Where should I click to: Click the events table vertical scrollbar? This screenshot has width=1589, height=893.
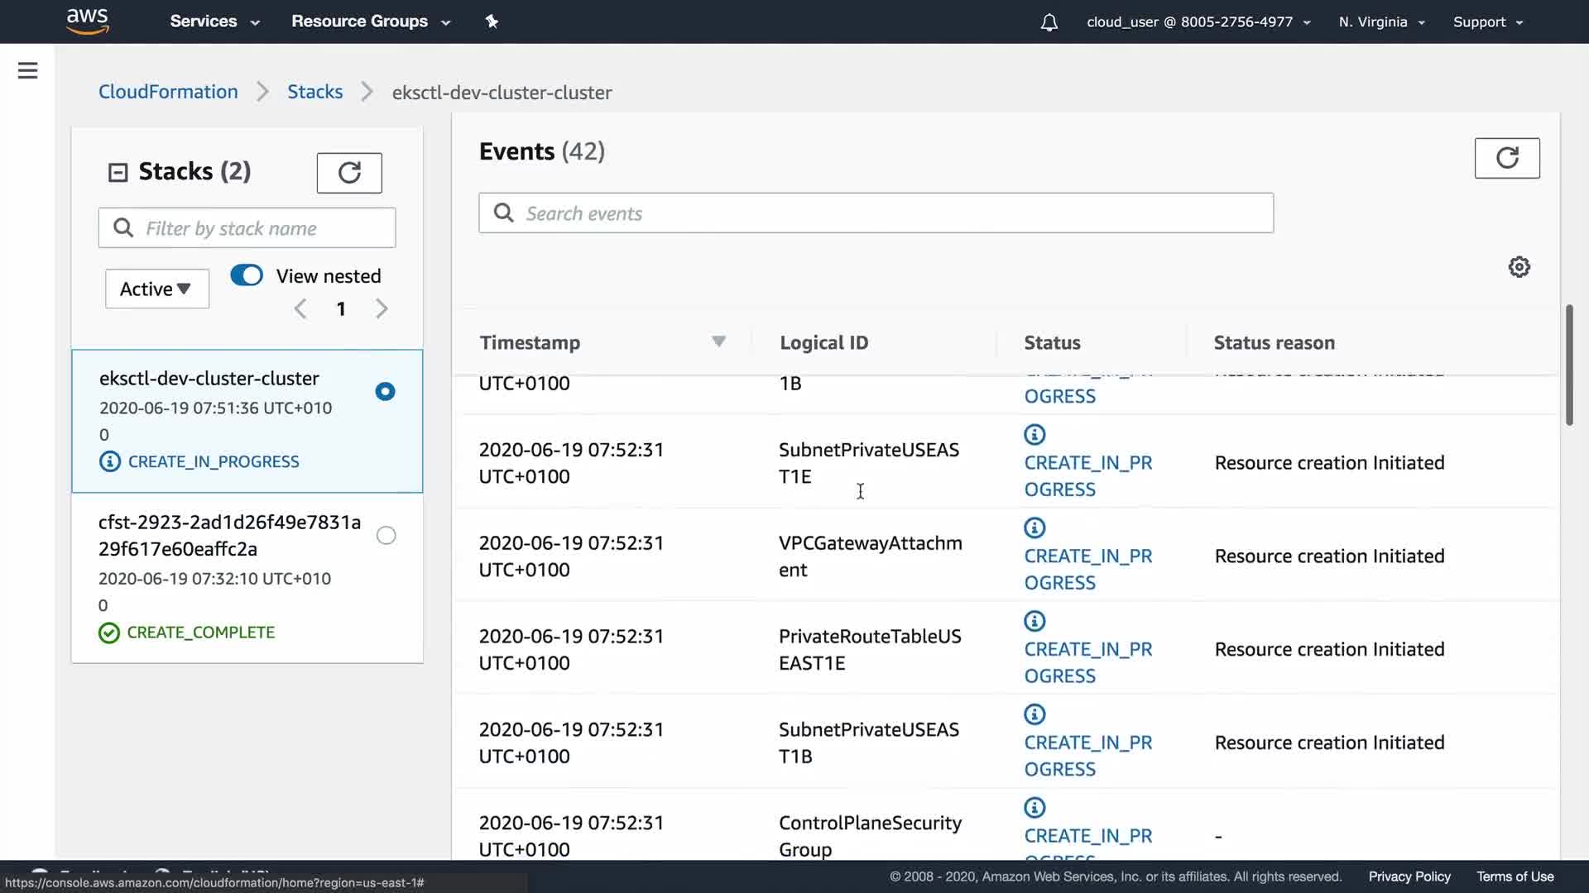click(x=1568, y=364)
